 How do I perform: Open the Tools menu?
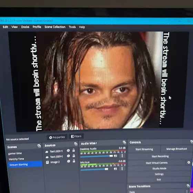tap(72, 27)
